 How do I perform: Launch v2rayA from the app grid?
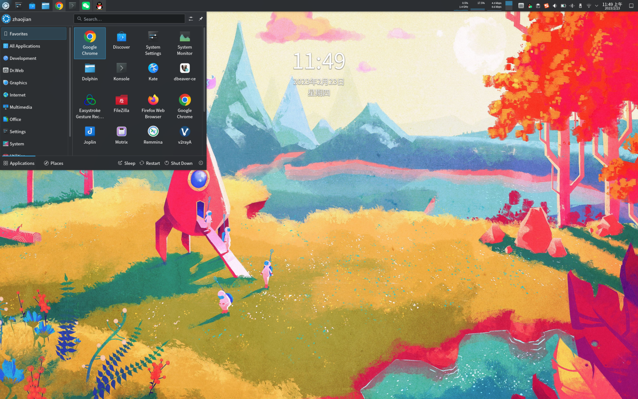pos(184,135)
